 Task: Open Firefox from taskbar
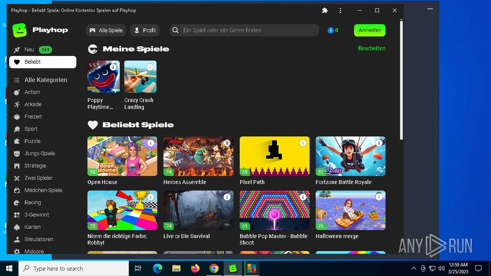click(x=195, y=268)
